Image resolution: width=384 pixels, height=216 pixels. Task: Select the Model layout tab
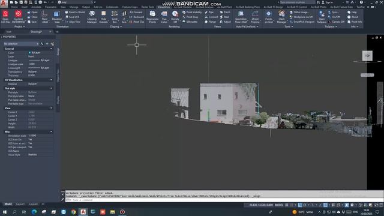pyautogui.click(x=8, y=204)
